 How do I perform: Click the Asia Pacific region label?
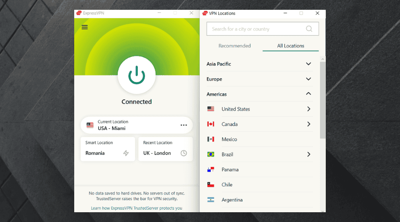tap(219, 64)
